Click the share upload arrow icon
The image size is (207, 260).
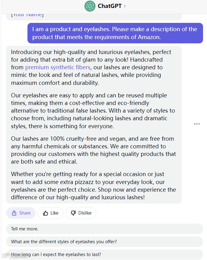pyautogui.click(x=14, y=213)
